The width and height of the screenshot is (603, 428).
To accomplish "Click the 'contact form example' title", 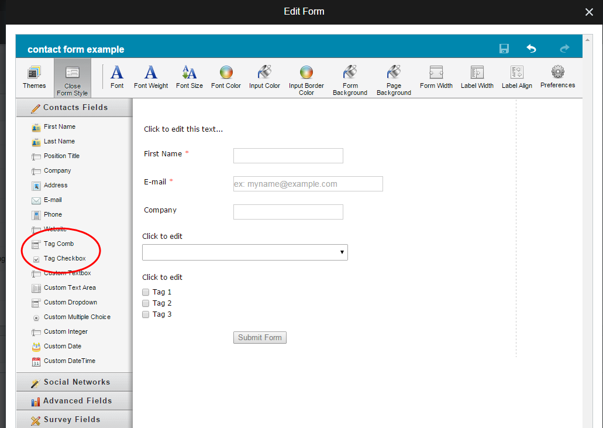I will pyautogui.click(x=76, y=49).
